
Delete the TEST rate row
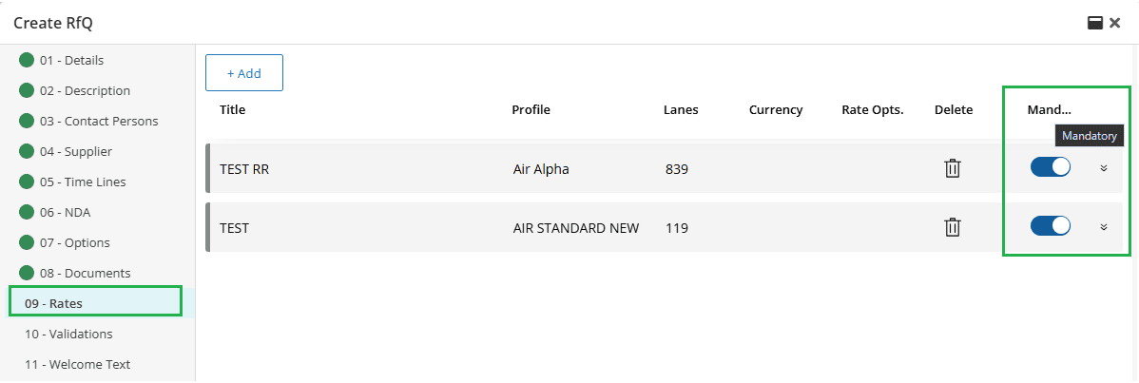tap(953, 227)
